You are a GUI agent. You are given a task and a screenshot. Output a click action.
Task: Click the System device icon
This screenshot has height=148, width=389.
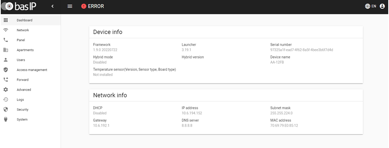[x=6, y=120]
